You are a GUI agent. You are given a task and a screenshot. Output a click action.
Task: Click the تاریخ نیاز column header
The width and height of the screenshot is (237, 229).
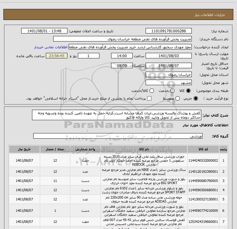24,149
